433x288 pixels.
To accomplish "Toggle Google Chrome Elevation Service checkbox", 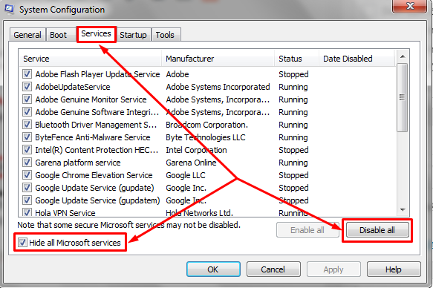I will (27, 175).
